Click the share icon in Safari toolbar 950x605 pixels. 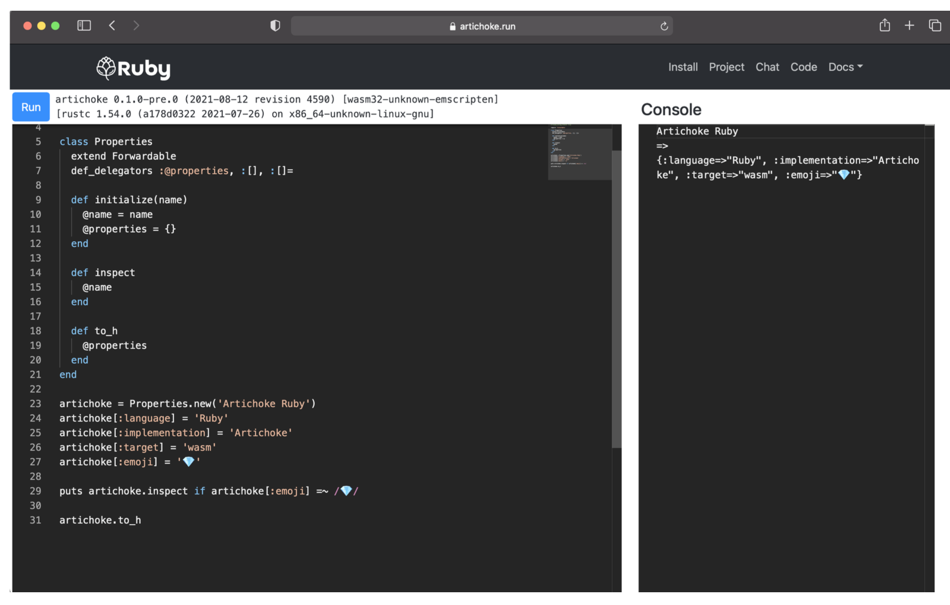click(x=885, y=25)
